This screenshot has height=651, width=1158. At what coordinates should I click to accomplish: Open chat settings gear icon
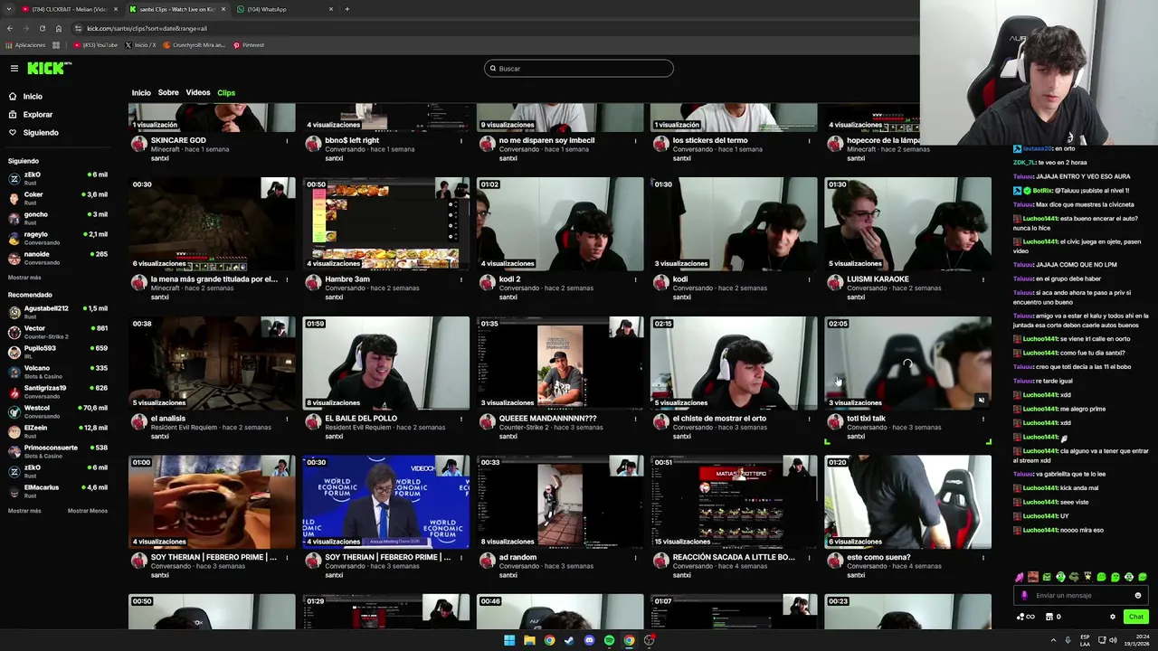click(x=1113, y=617)
